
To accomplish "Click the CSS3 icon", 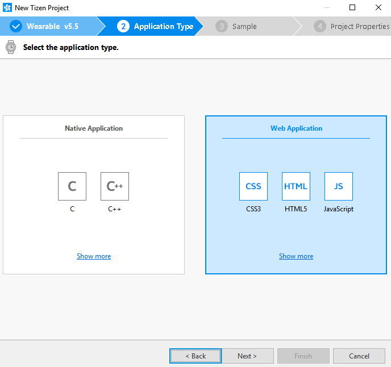I will coord(253,186).
